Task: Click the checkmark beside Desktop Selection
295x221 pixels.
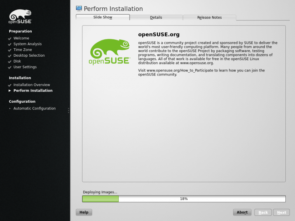Action: [x=10, y=56]
